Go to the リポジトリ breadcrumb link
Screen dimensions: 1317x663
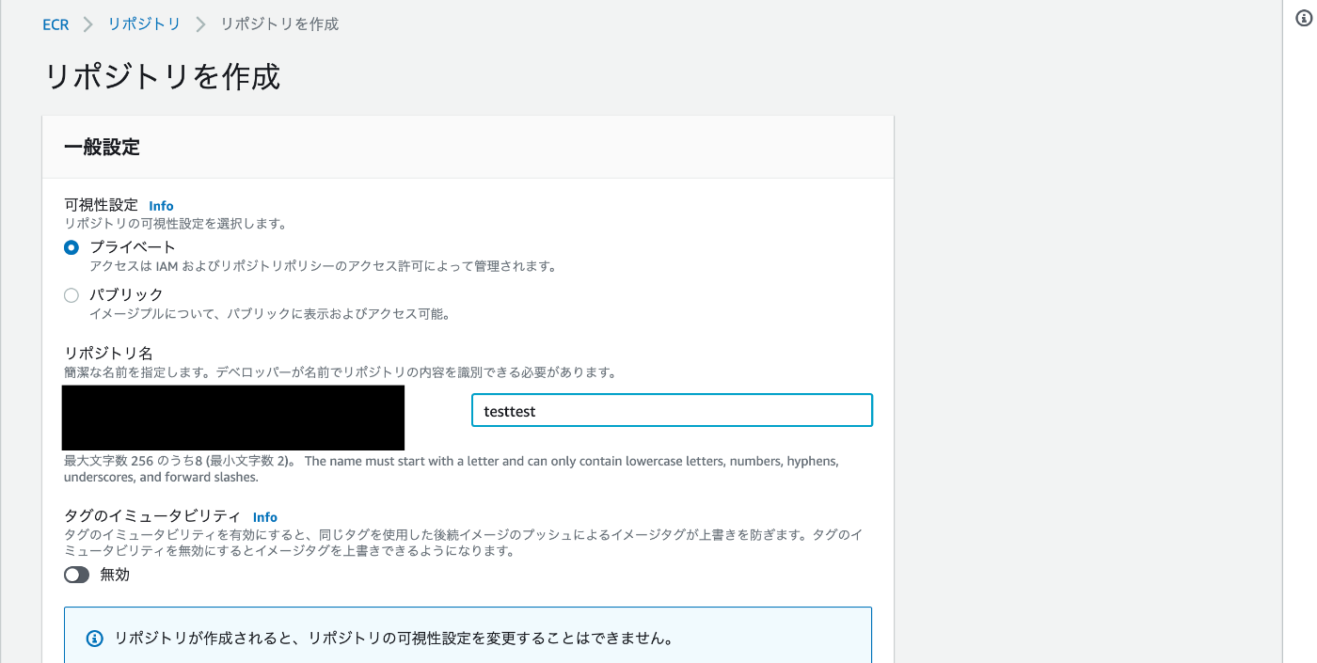[x=144, y=24]
